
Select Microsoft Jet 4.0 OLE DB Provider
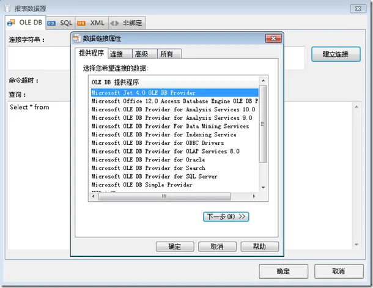tap(175, 92)
